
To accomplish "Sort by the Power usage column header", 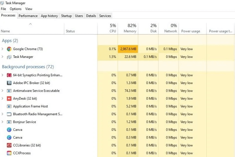I will (x=193, y=29).
